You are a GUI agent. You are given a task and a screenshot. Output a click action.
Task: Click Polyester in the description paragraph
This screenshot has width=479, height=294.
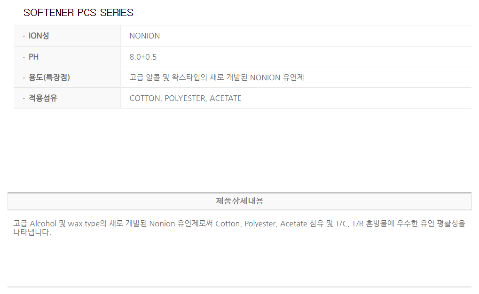point(260,224)
